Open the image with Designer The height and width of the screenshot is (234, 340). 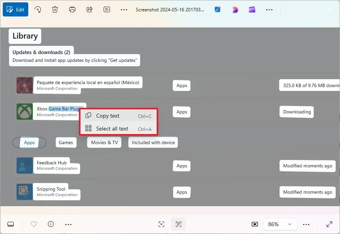pos(234,9)
